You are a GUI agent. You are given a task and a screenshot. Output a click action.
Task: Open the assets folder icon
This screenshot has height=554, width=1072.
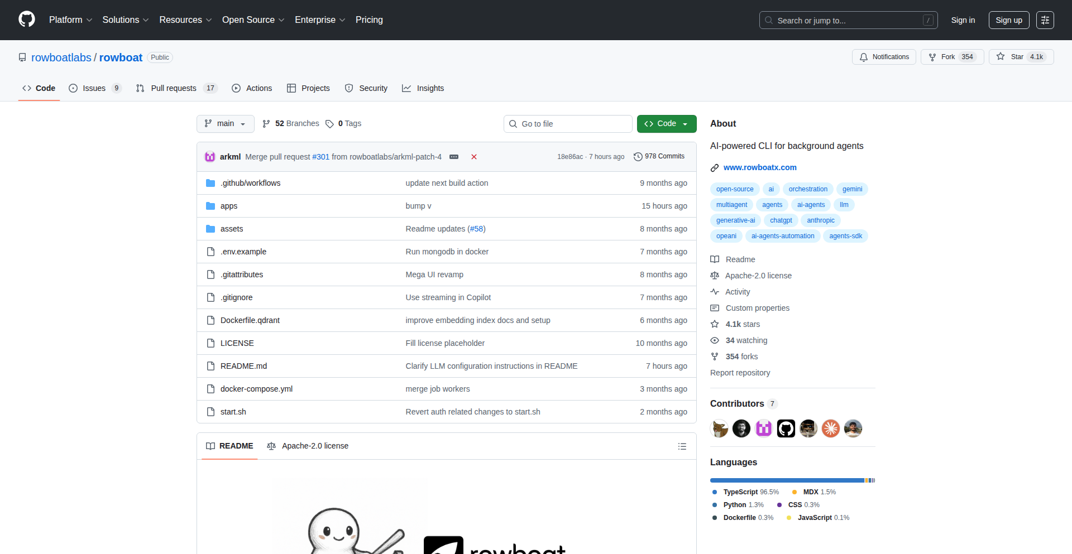tap(210, 229)
